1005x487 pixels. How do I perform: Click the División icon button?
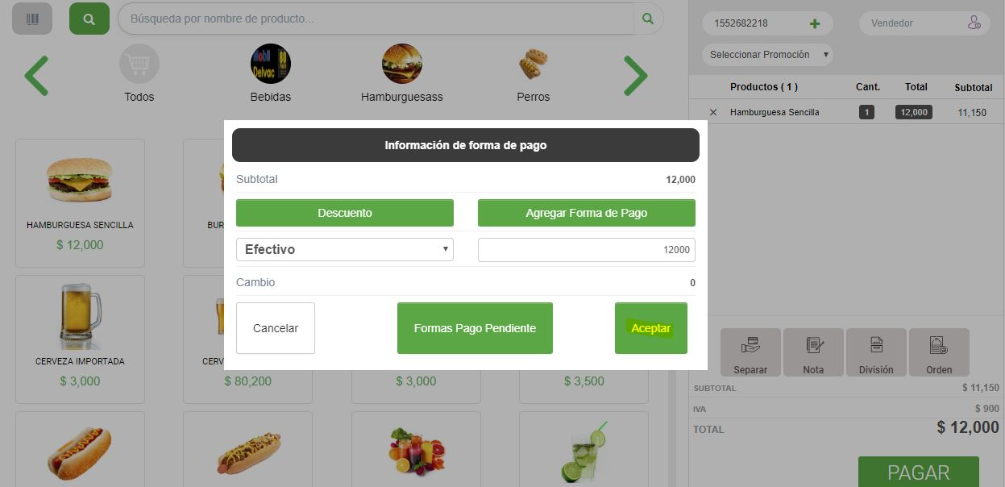876,352
